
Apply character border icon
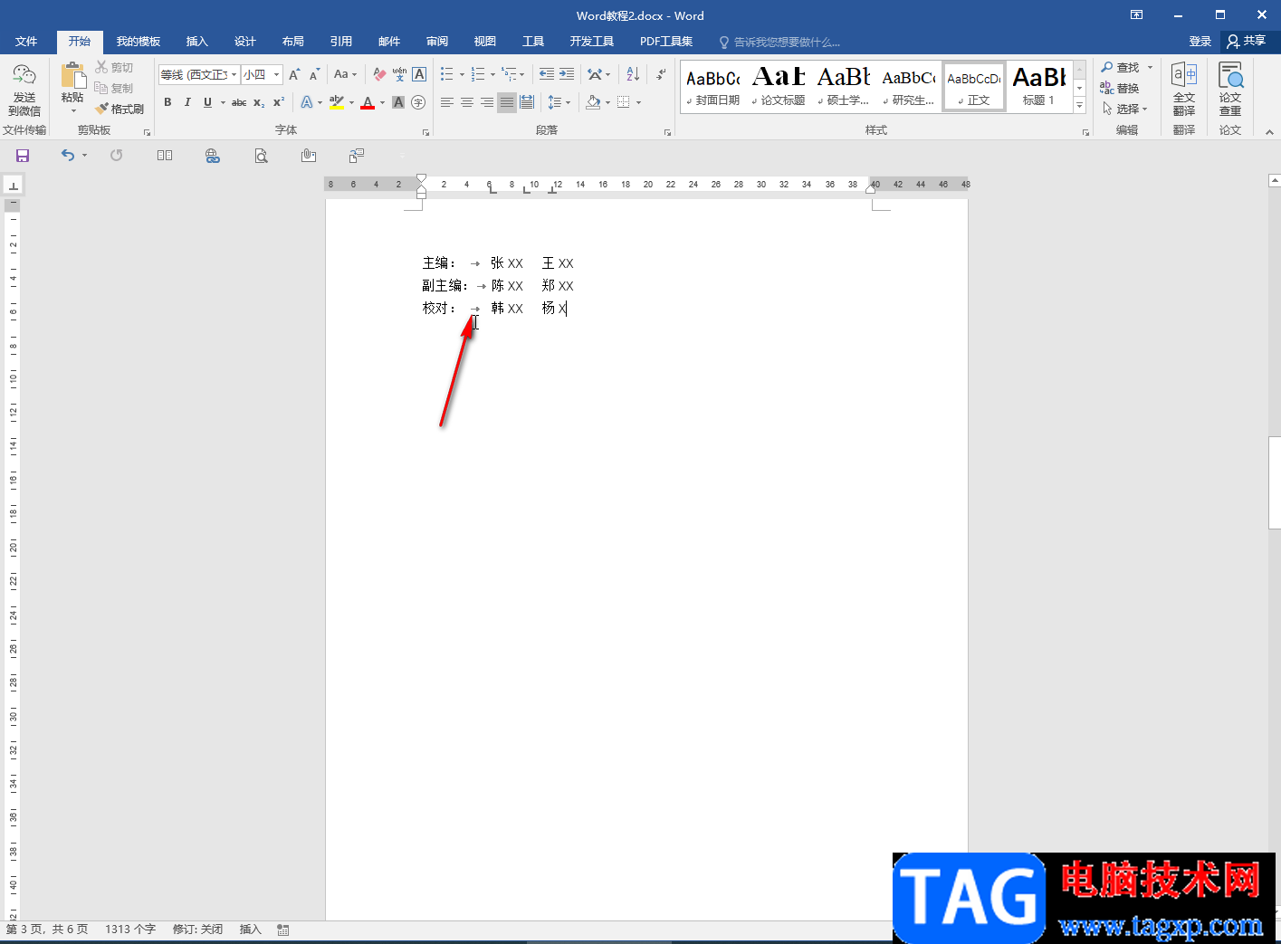coord(419,74)
